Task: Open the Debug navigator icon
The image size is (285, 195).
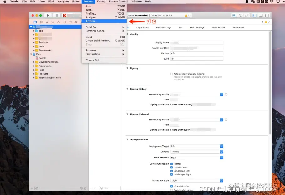Action: [x=70, y=22]
